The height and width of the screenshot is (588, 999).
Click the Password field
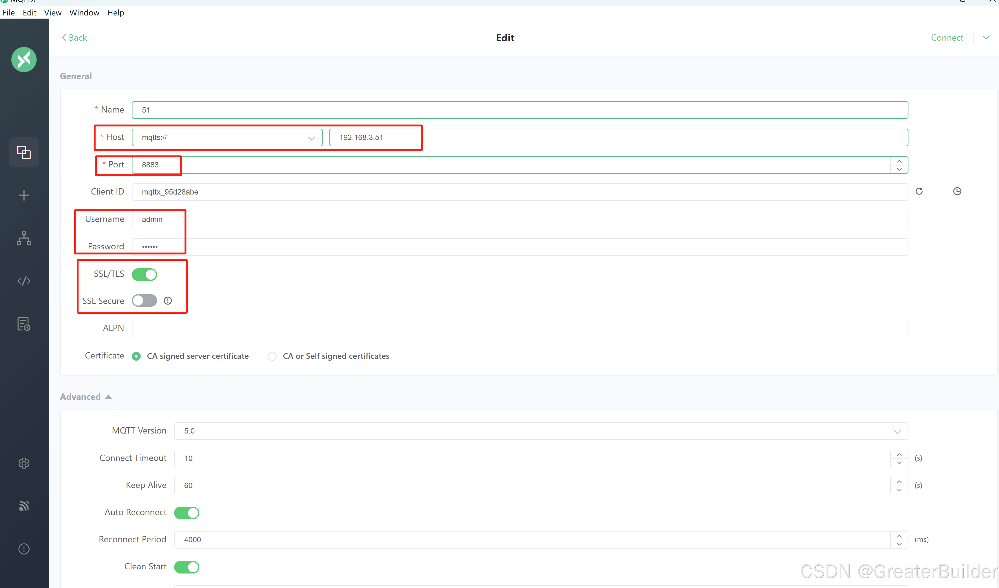(520, 247)
